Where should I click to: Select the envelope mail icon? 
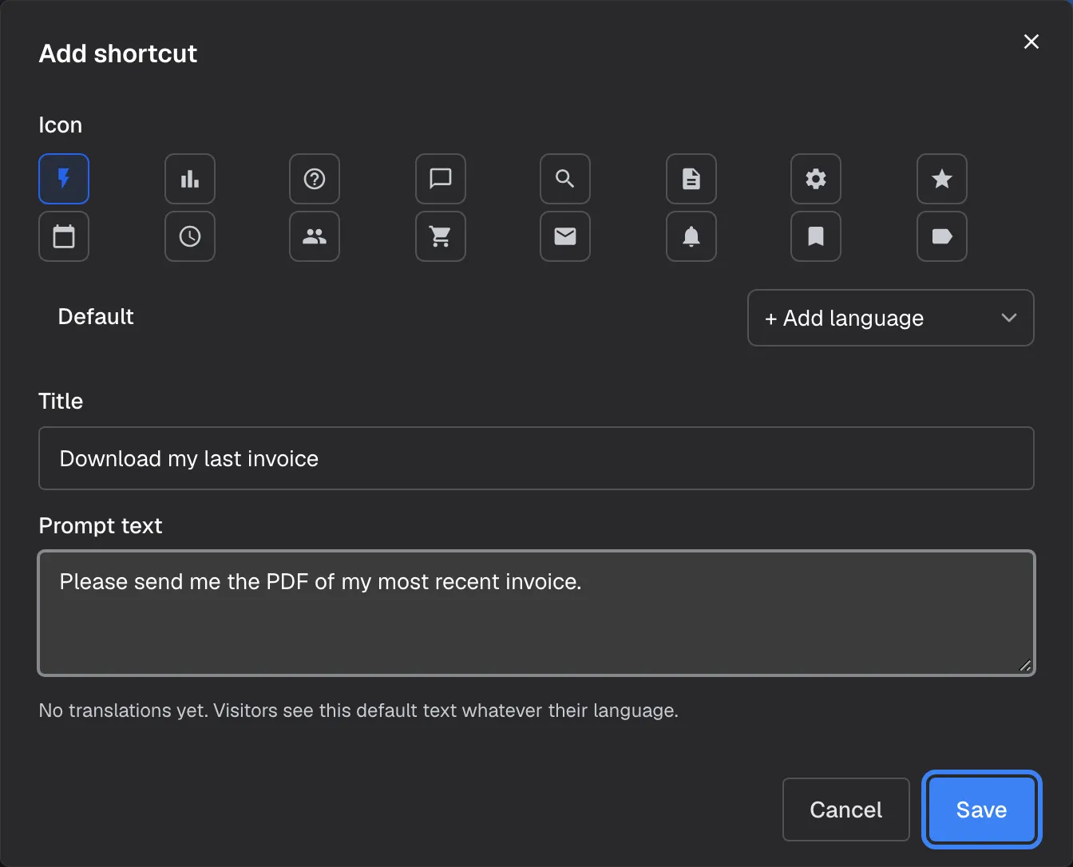click(565, 236)
